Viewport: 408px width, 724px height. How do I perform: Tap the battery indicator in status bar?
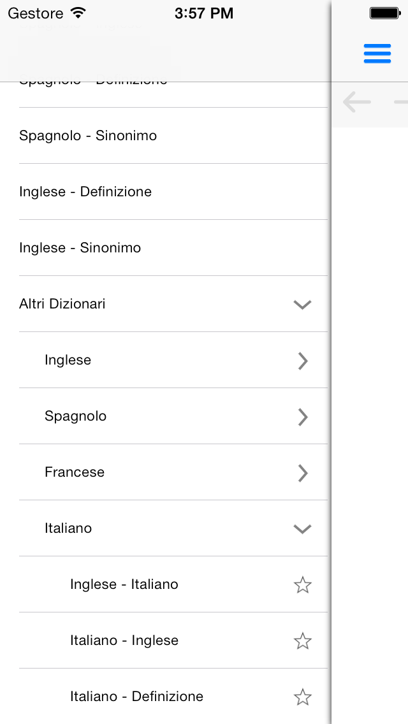[385, 13]
